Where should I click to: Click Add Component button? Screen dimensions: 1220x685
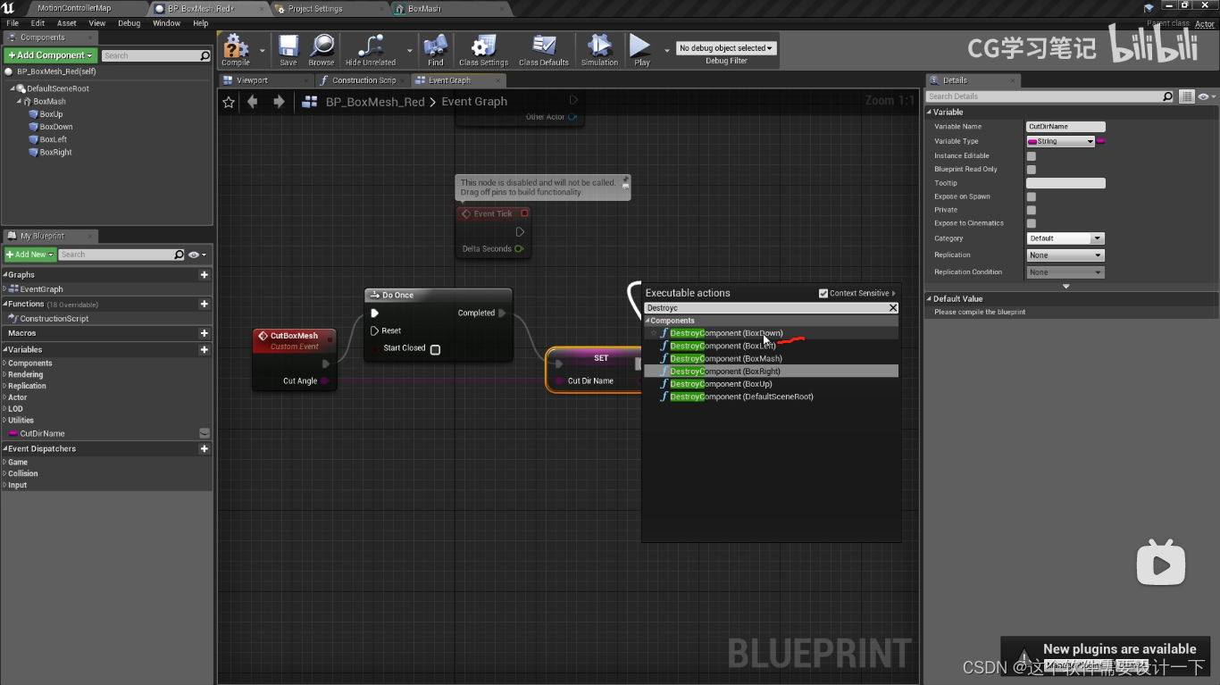click(x=51, y=55)
